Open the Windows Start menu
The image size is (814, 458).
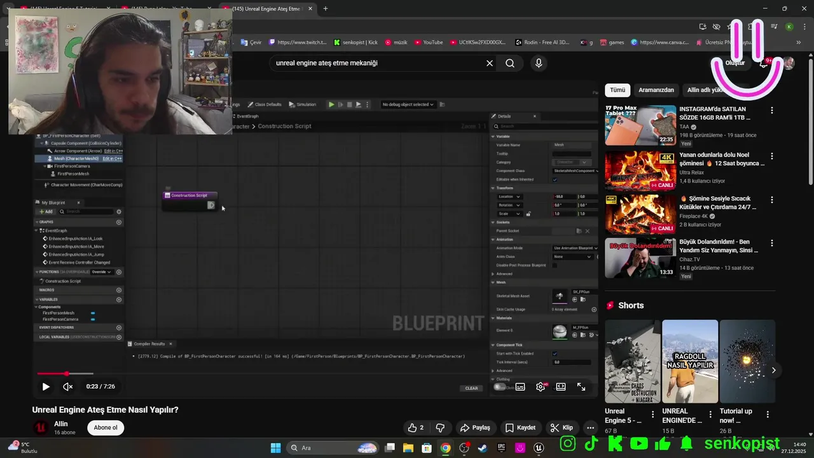[x=275, y=448]
